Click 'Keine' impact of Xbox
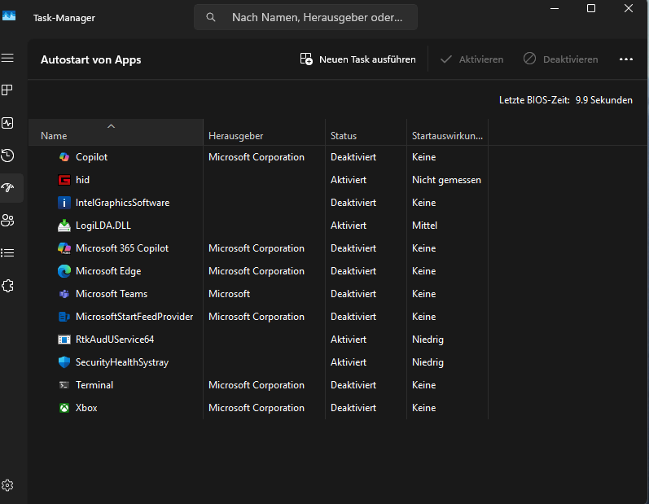This screenshot has width=649, height=504. [x=423, y=408]
